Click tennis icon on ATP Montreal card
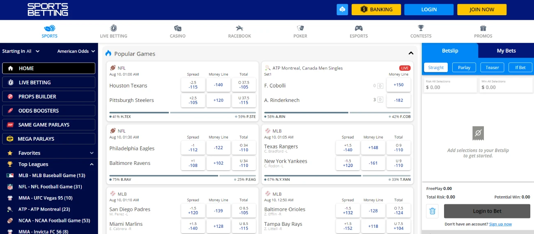 click(x=268, y=68)
